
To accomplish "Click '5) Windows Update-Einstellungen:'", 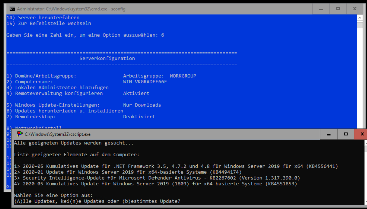I will [53, 105].
